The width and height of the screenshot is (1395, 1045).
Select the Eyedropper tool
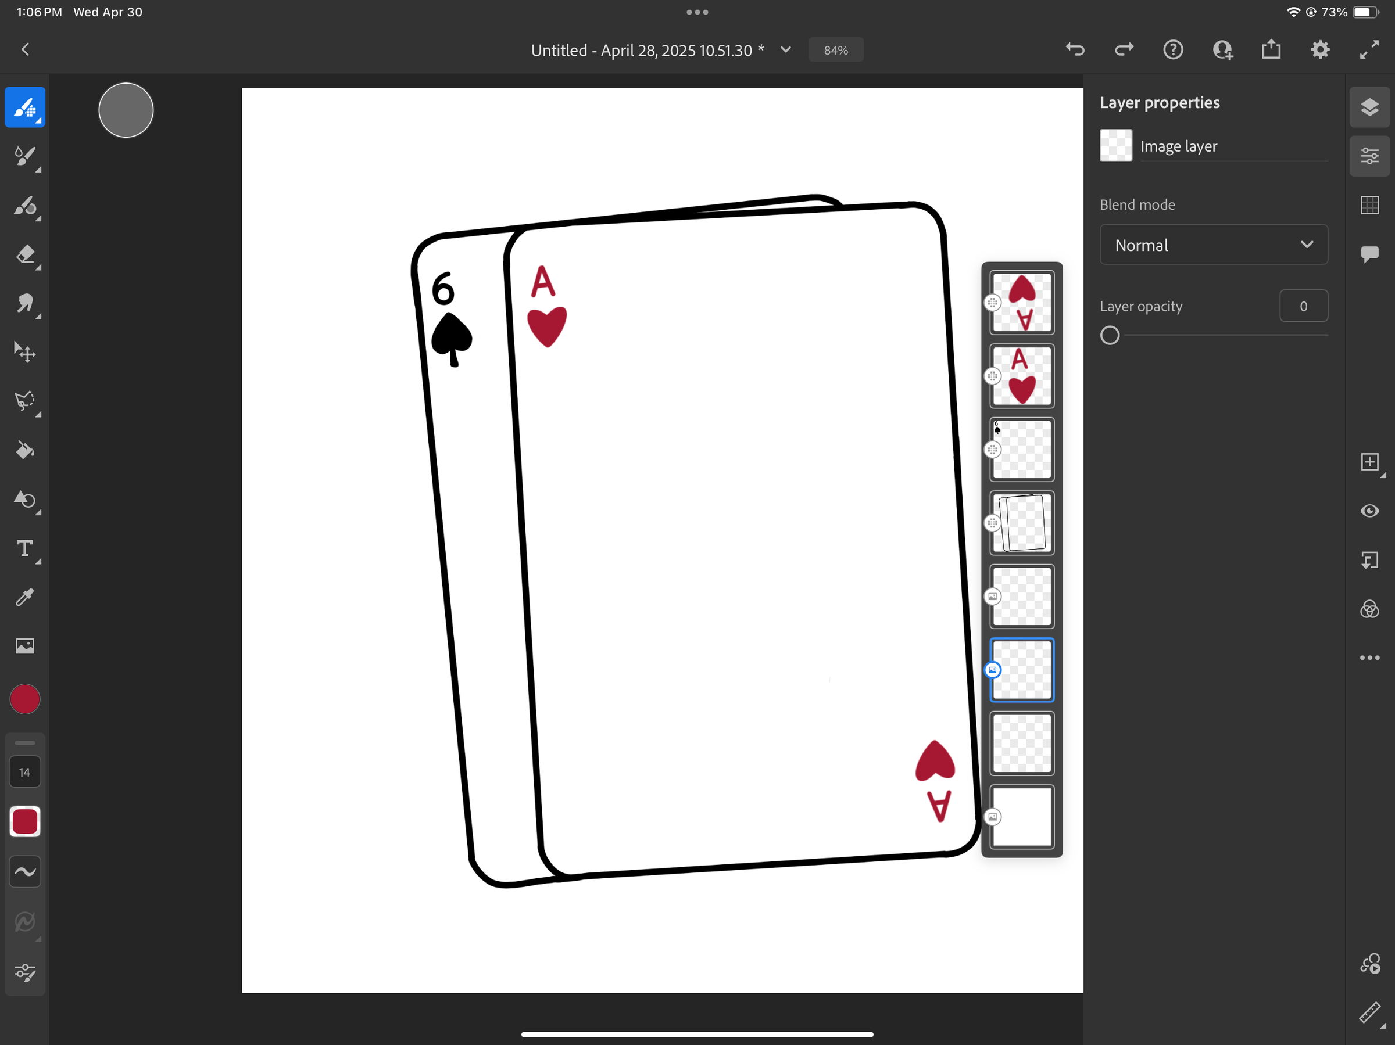coord(25,598)
